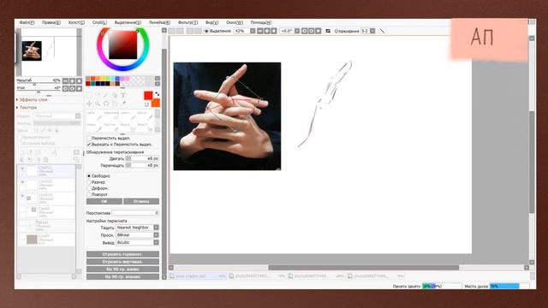Enable Переместить выдел. checkbox
The width and height of the screenshot is (548, 308).
coord(89,138)
